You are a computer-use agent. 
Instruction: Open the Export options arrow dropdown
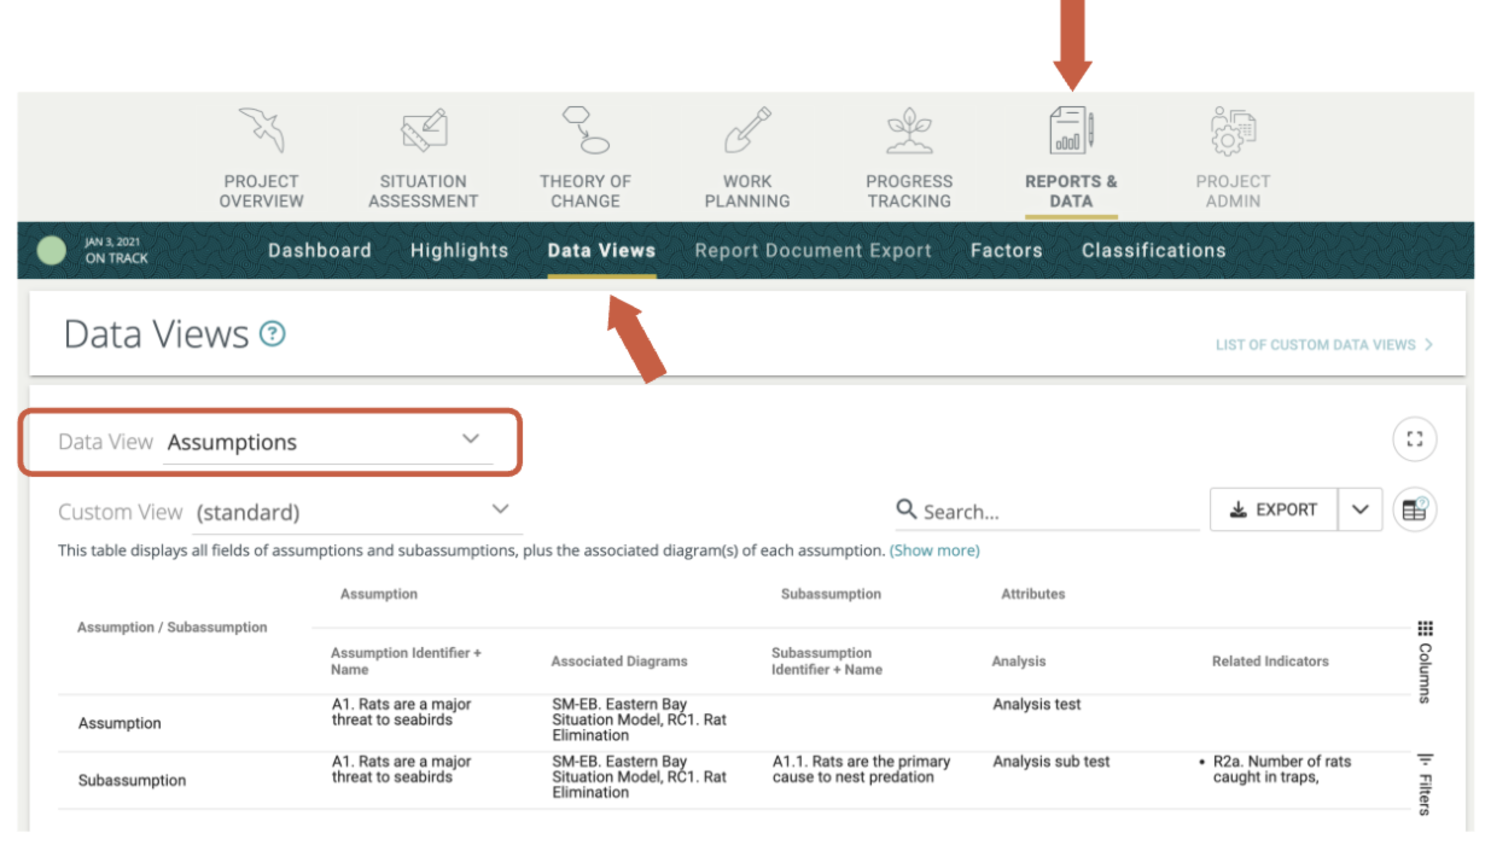tap(1360, 510)
